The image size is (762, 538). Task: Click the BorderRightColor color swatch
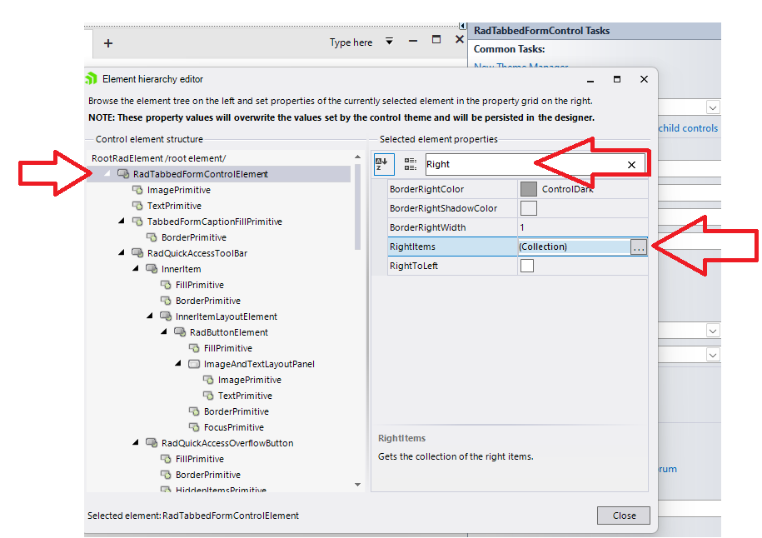click(x=528, y=189)
